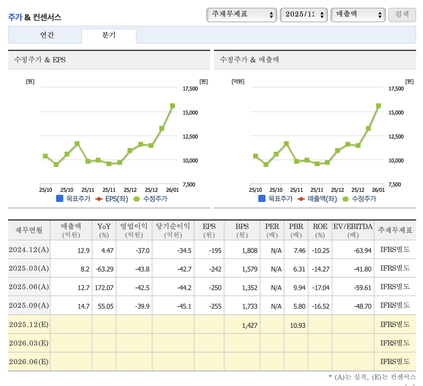Select the 2026.03(E) row label
Image resolution: width=423 pixels, height=386 pixels.
pos(29,343)
